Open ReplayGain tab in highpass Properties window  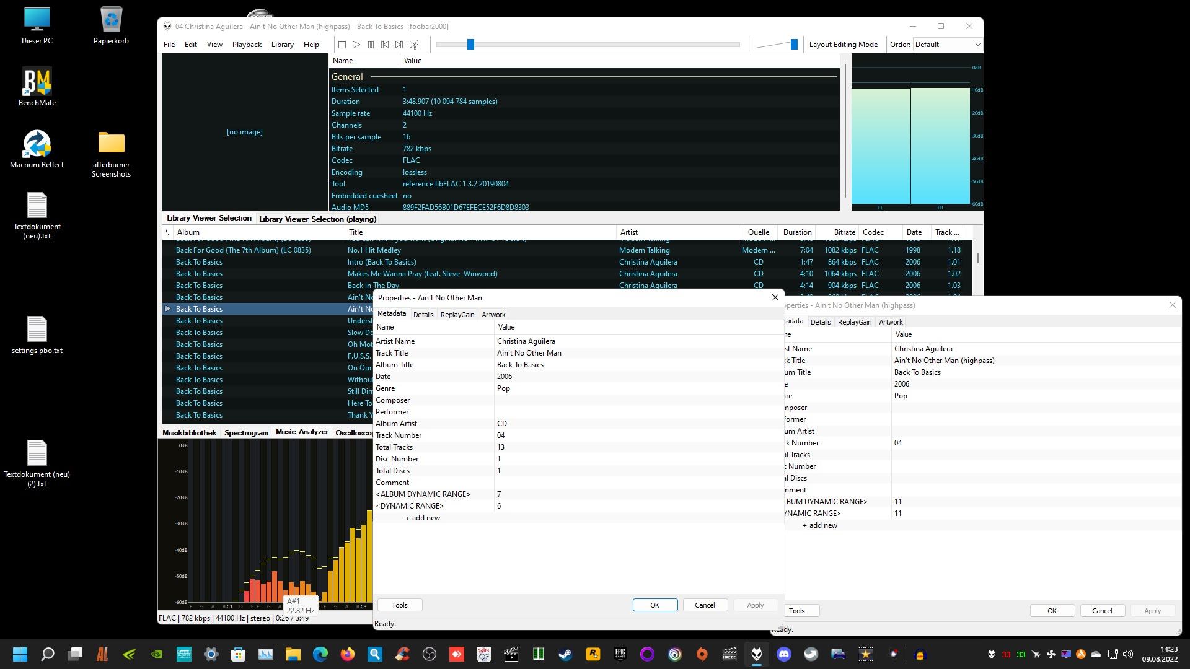pyautogui.click(x=855, y=322)
